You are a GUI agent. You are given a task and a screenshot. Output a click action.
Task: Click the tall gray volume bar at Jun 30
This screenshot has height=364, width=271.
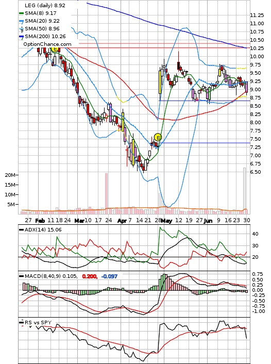coord(244,190)
